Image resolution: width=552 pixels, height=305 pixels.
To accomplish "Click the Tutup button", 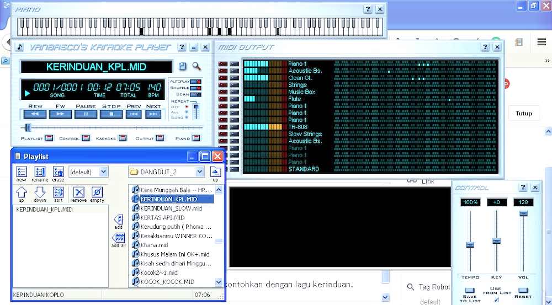I will pyautogui.click(x=523, y=114).
